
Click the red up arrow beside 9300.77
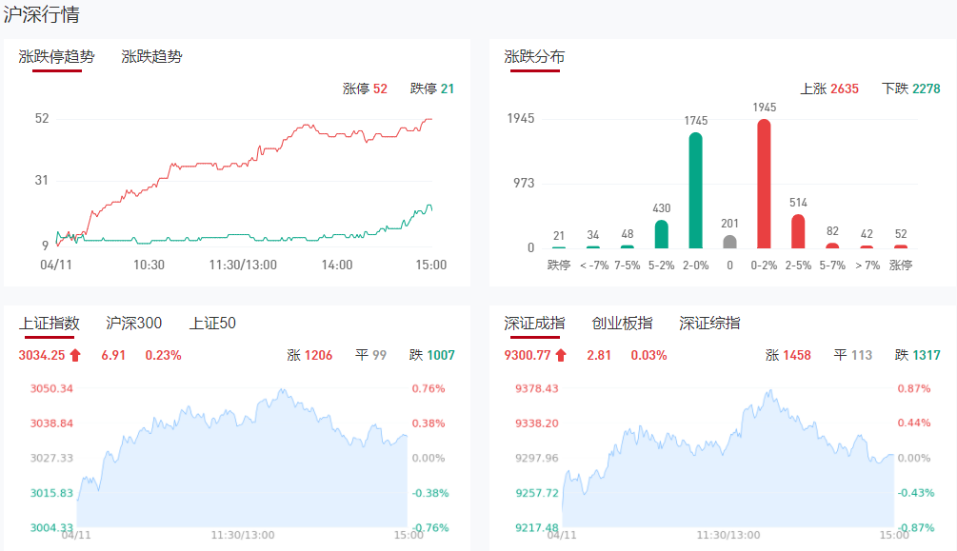[562, 356]
